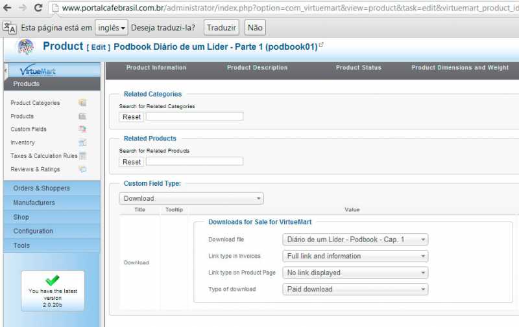Click the Inventory sidebar icon
Viewport: 519px width, 327px height.
[x=82, y=142]
